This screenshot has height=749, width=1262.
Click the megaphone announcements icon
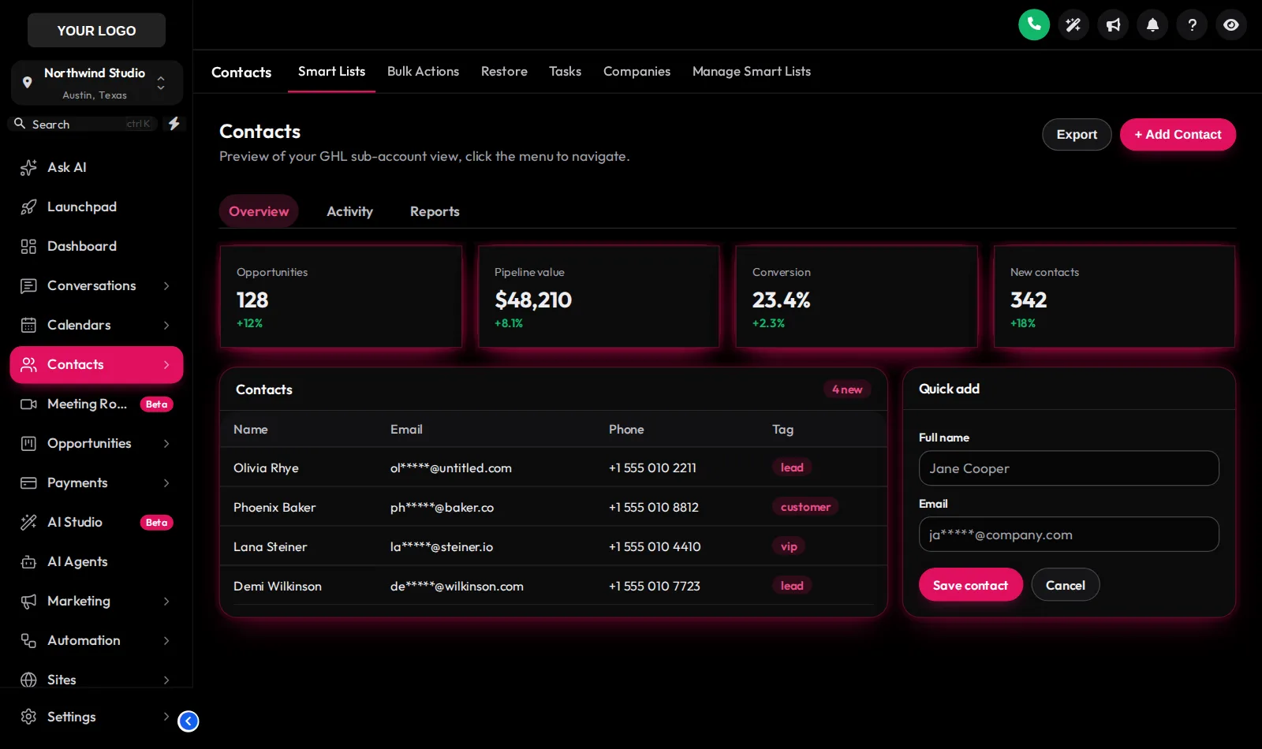pos(1113,24)
